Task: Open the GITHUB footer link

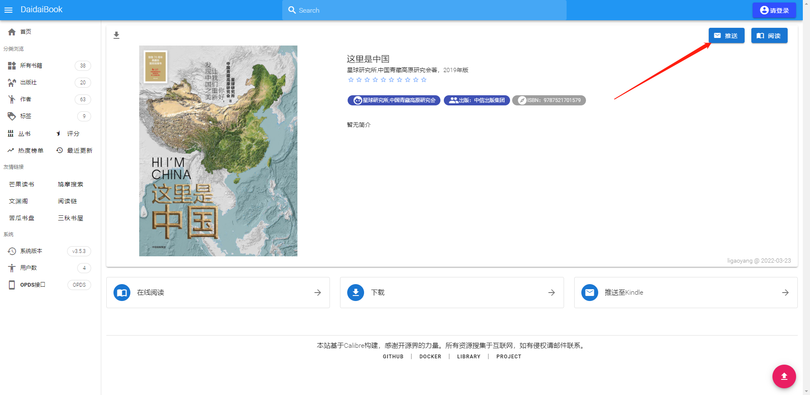Action: (393, 357)
